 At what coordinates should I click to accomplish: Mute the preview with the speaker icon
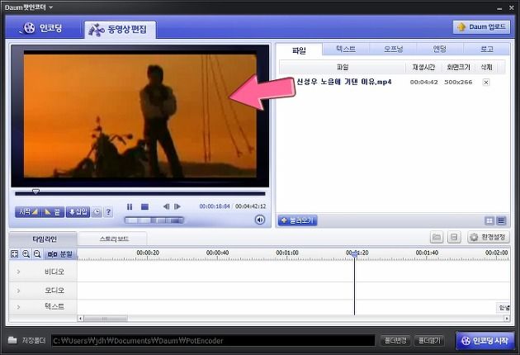coord(260,220)
